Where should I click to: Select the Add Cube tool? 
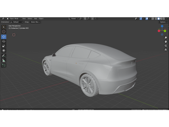(4, 65)
